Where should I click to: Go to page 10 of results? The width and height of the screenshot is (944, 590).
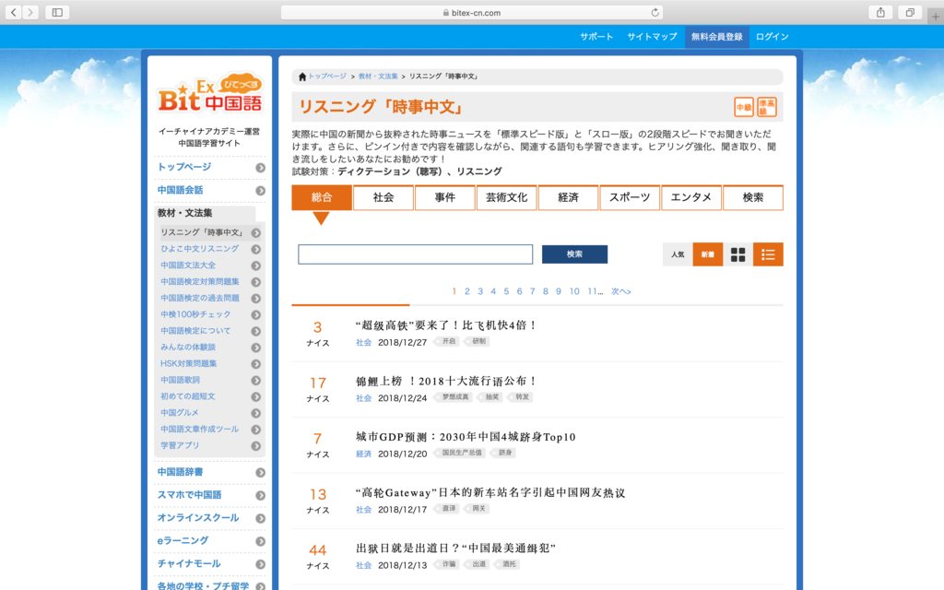[574, 291]
